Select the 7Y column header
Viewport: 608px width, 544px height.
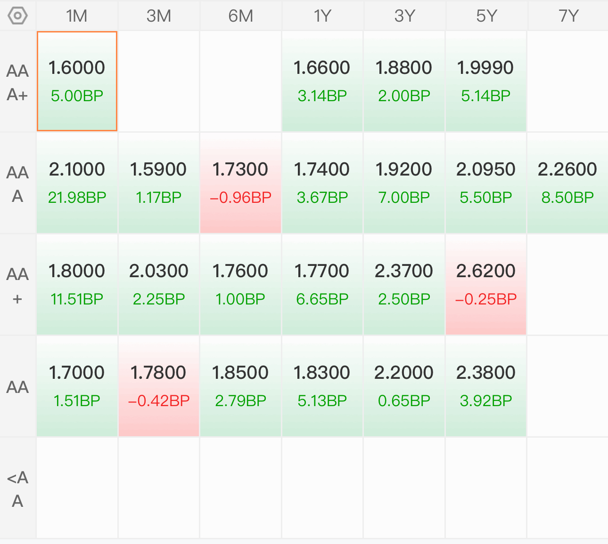(568, 16)
